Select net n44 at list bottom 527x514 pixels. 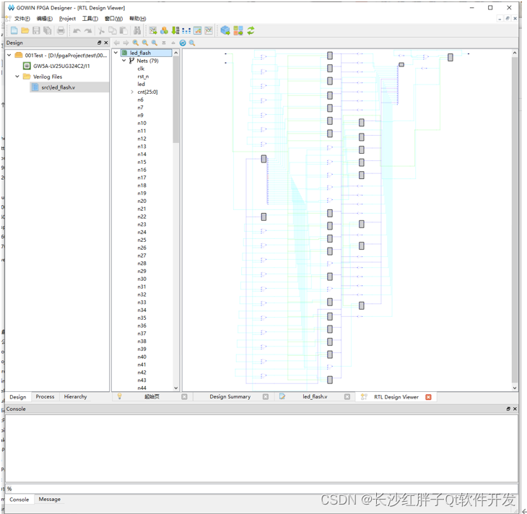tap(141, 388)
